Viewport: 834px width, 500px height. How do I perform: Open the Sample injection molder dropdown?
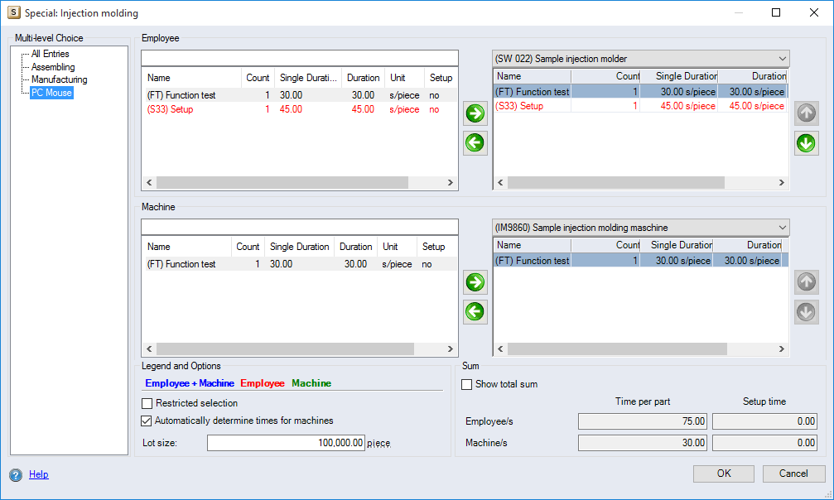pyautogui.click(x=641, y=59)
